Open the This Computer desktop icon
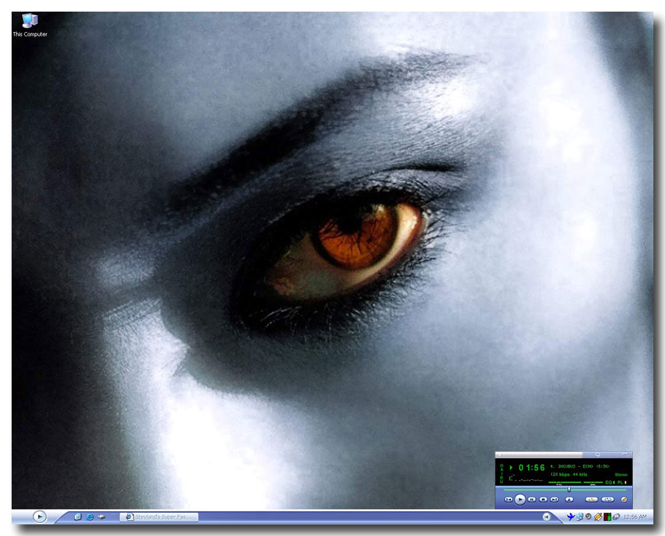665x536 pixels. pos(29,25)
